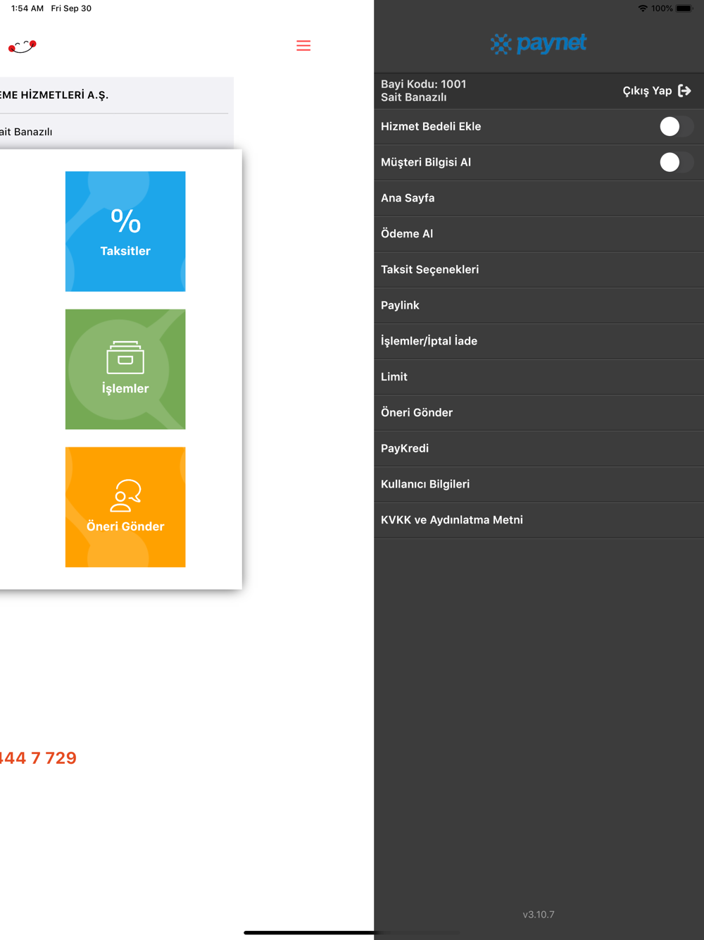Open PayKredi menu item
The width and height of the screenshot is (704, 940).
point(539,448)
